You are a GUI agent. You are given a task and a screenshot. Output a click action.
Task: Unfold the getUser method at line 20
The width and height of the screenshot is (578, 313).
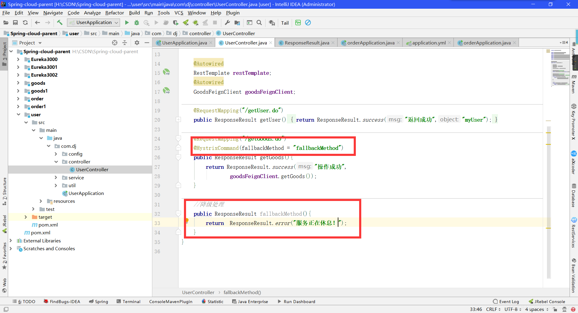coord(178,120)
